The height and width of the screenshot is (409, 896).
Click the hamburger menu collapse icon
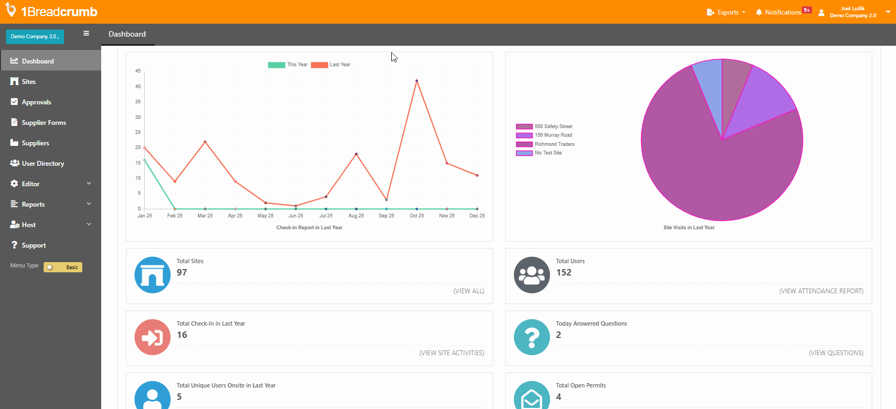pyautogui.click(x=86, y=33)
